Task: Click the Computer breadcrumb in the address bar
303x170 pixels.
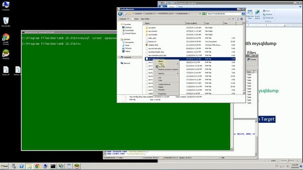Action: 138,14
